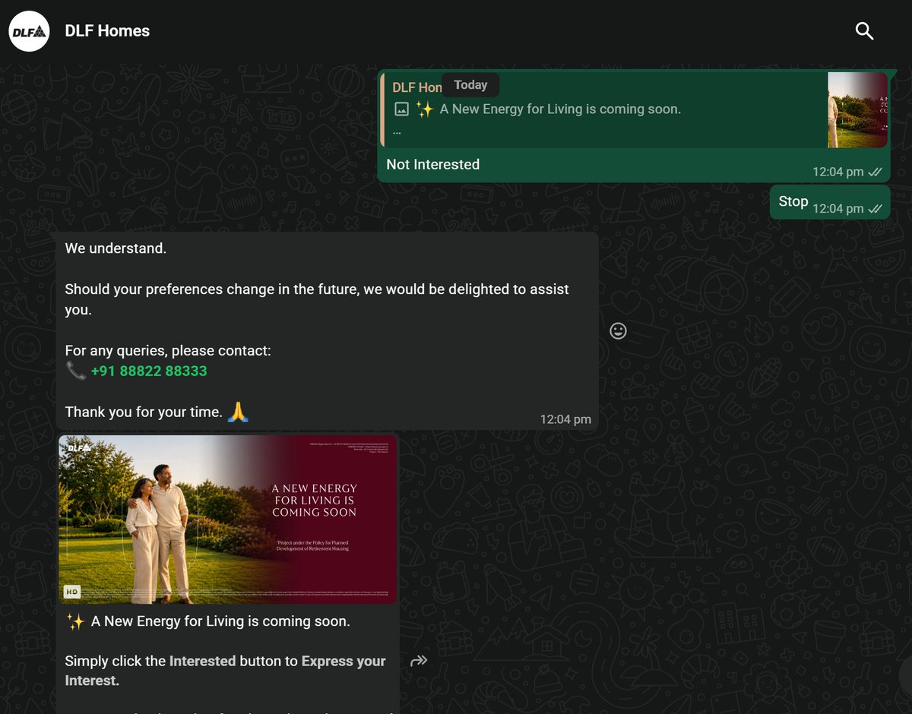This screenshot has height=714, width=912.
Task: Open the retirement housing promo image
Action: 228,520
